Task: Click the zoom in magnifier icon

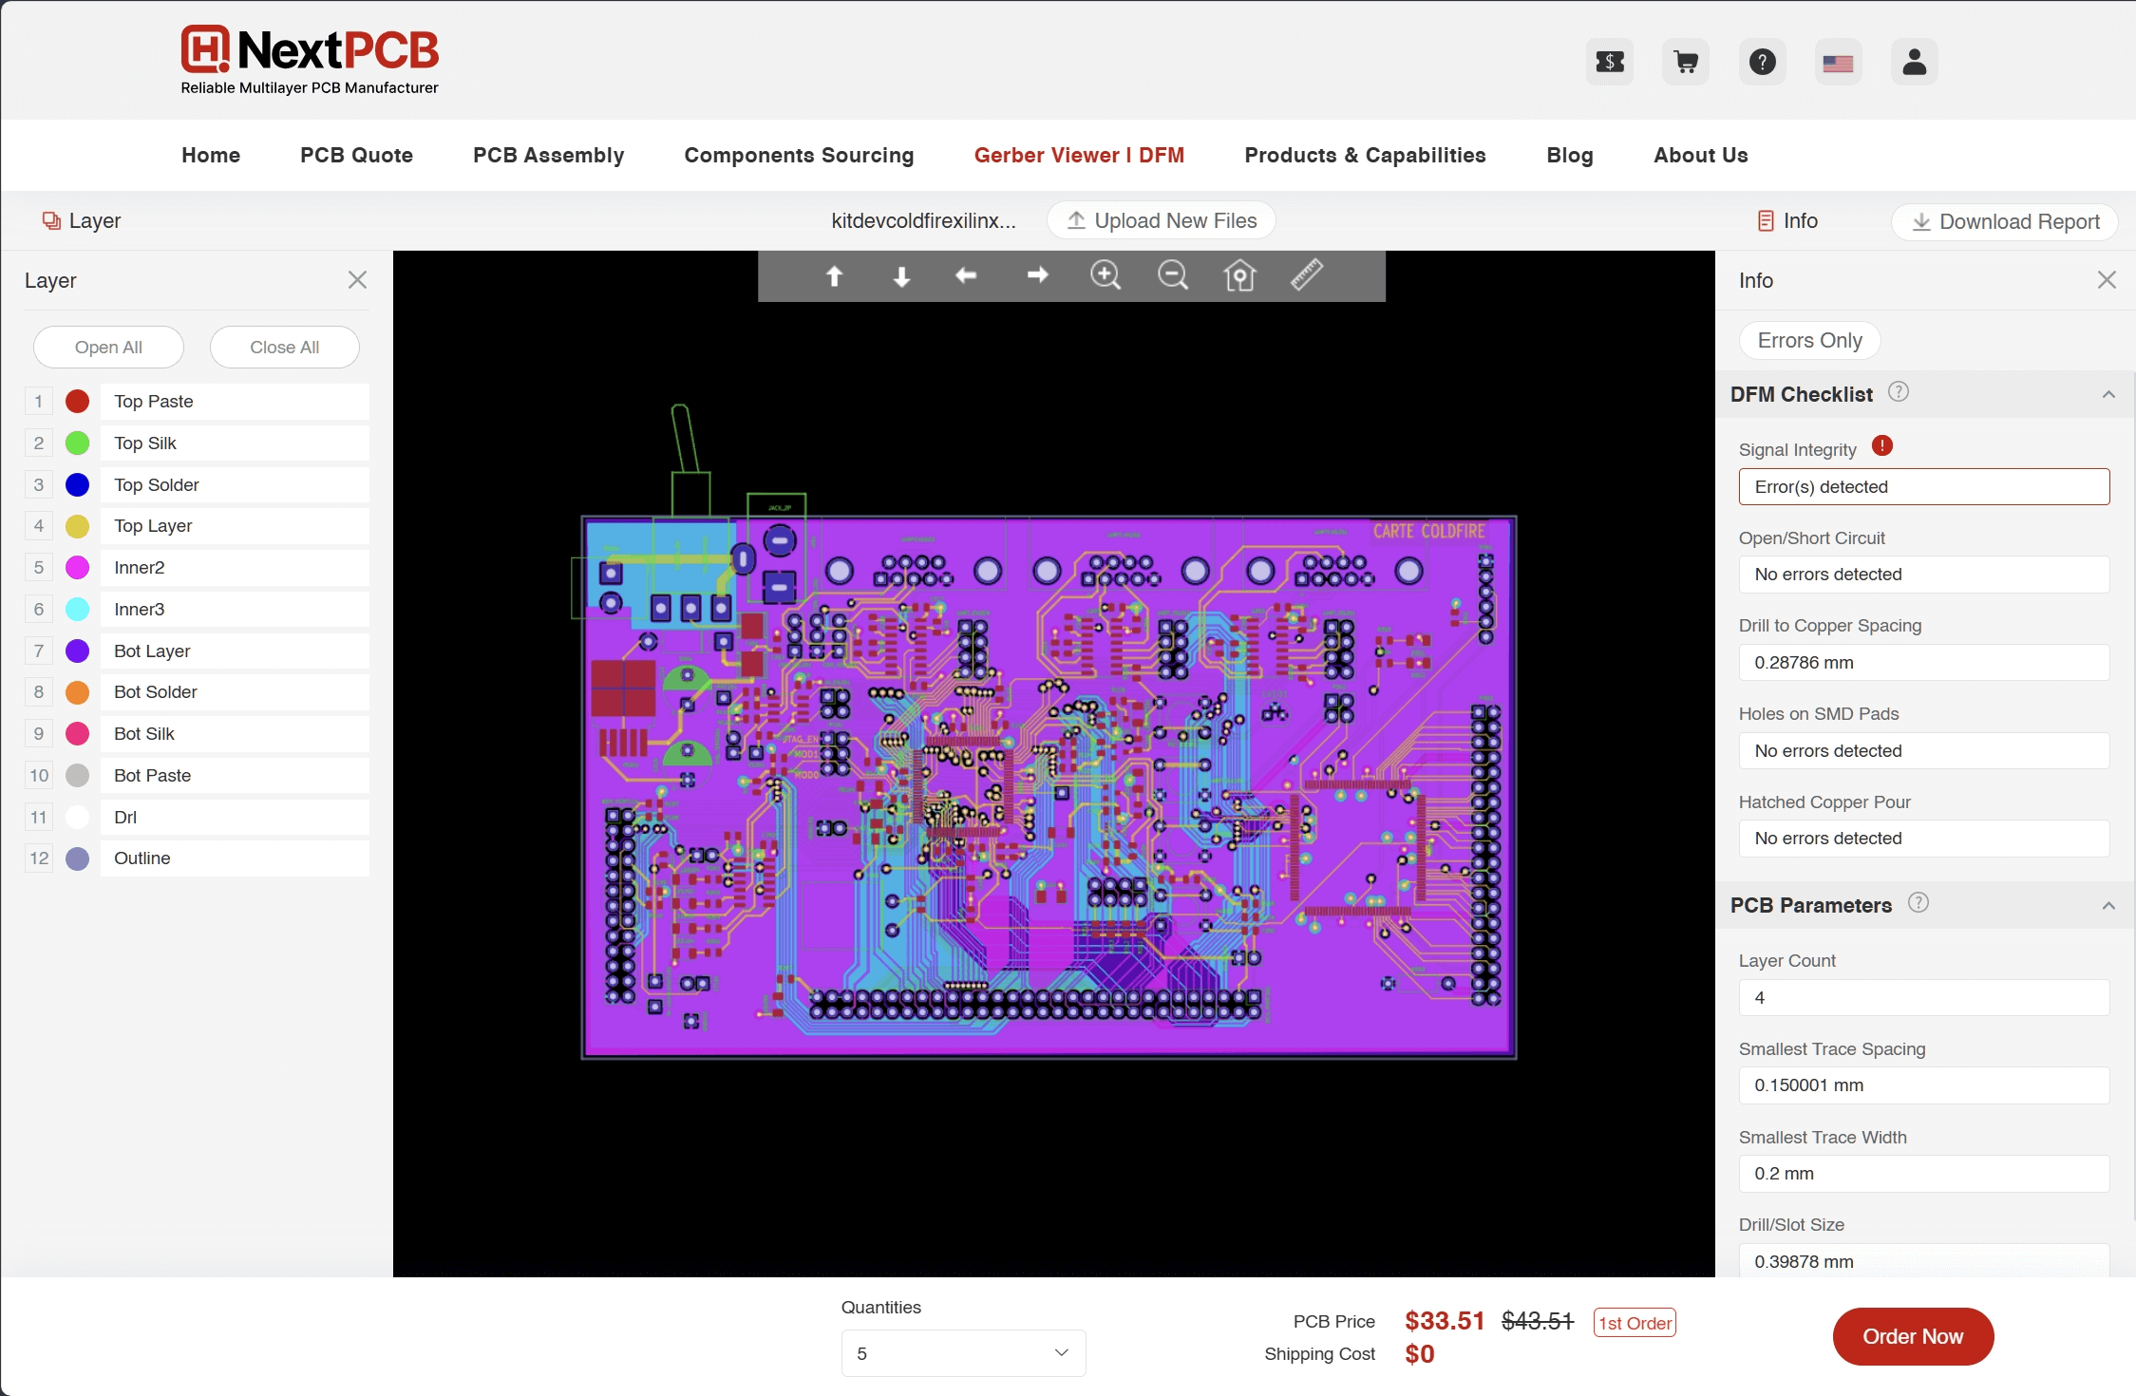Action: (1105, 276)
